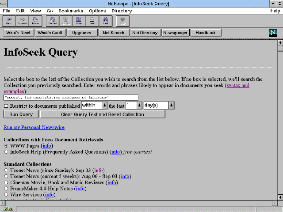Open info link for Usenet News current 5 weeks
Image resolution: width=283 pixels, height=212 pixels.
pyautogui.click(x=125, y=176)
